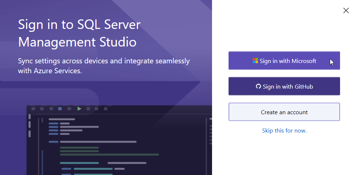Open the Skip this for now link

[x=284, y=131]
